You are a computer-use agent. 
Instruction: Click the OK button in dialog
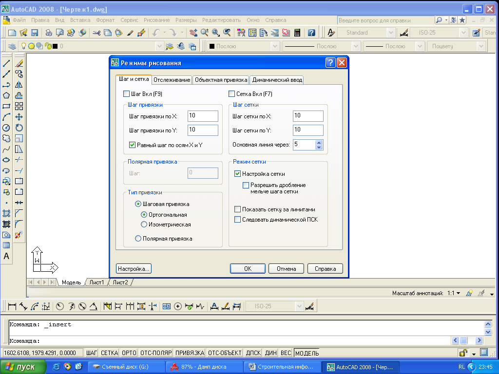(x=248, y=269)
